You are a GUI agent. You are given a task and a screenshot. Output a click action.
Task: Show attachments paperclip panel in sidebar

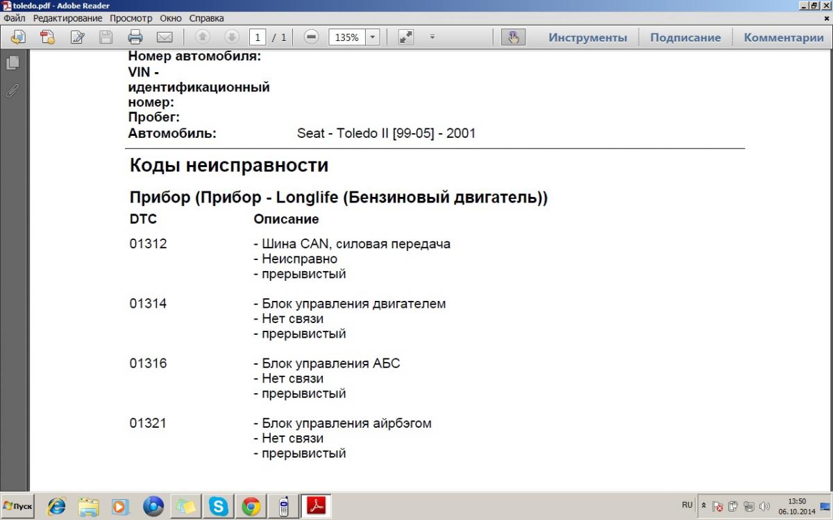point(12,90)
